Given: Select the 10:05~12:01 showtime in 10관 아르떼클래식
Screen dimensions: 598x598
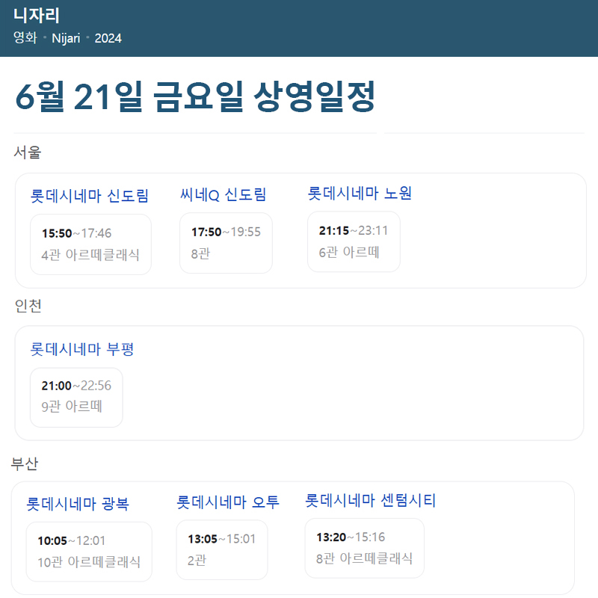Looking at the screenshot, I should 89,552.
